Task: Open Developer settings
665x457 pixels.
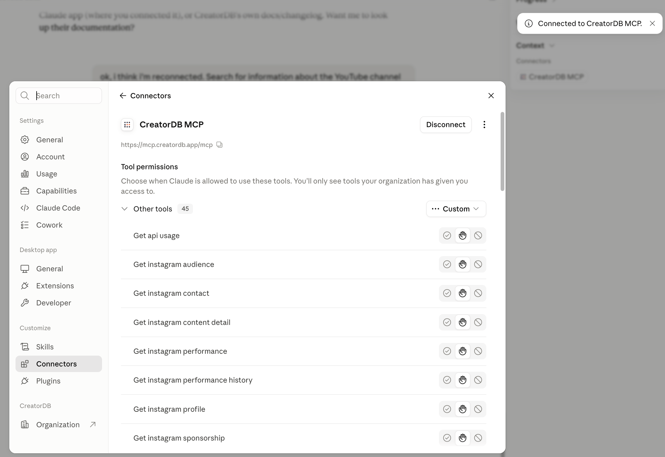Action: click(x=59, y=303)
